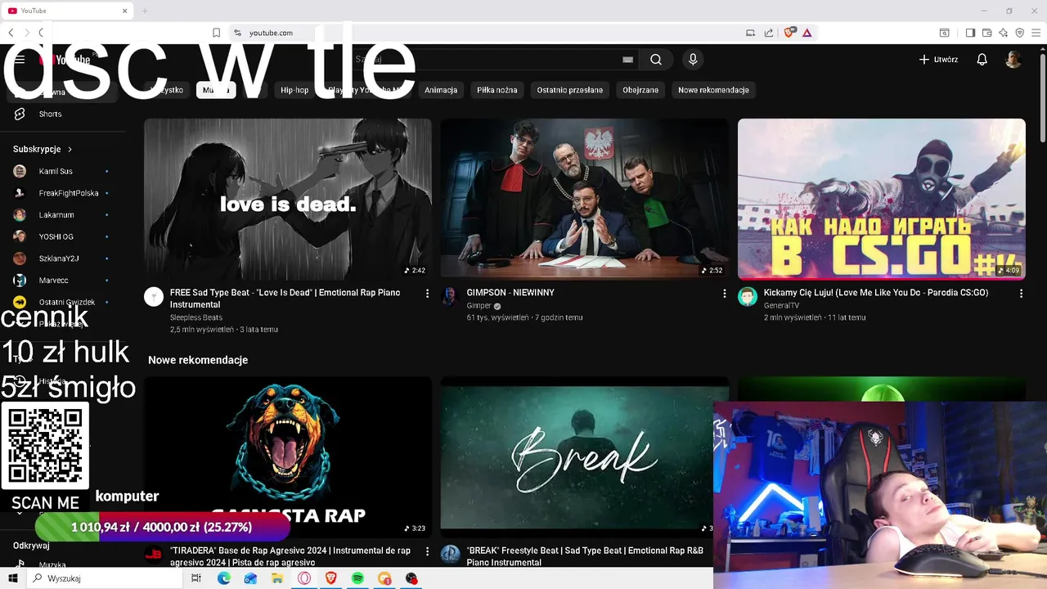This screenshot has height=589, width=1047.
Task: Select the Ostatnio przesłane filter chip
Action: click(x=570, y=90)
